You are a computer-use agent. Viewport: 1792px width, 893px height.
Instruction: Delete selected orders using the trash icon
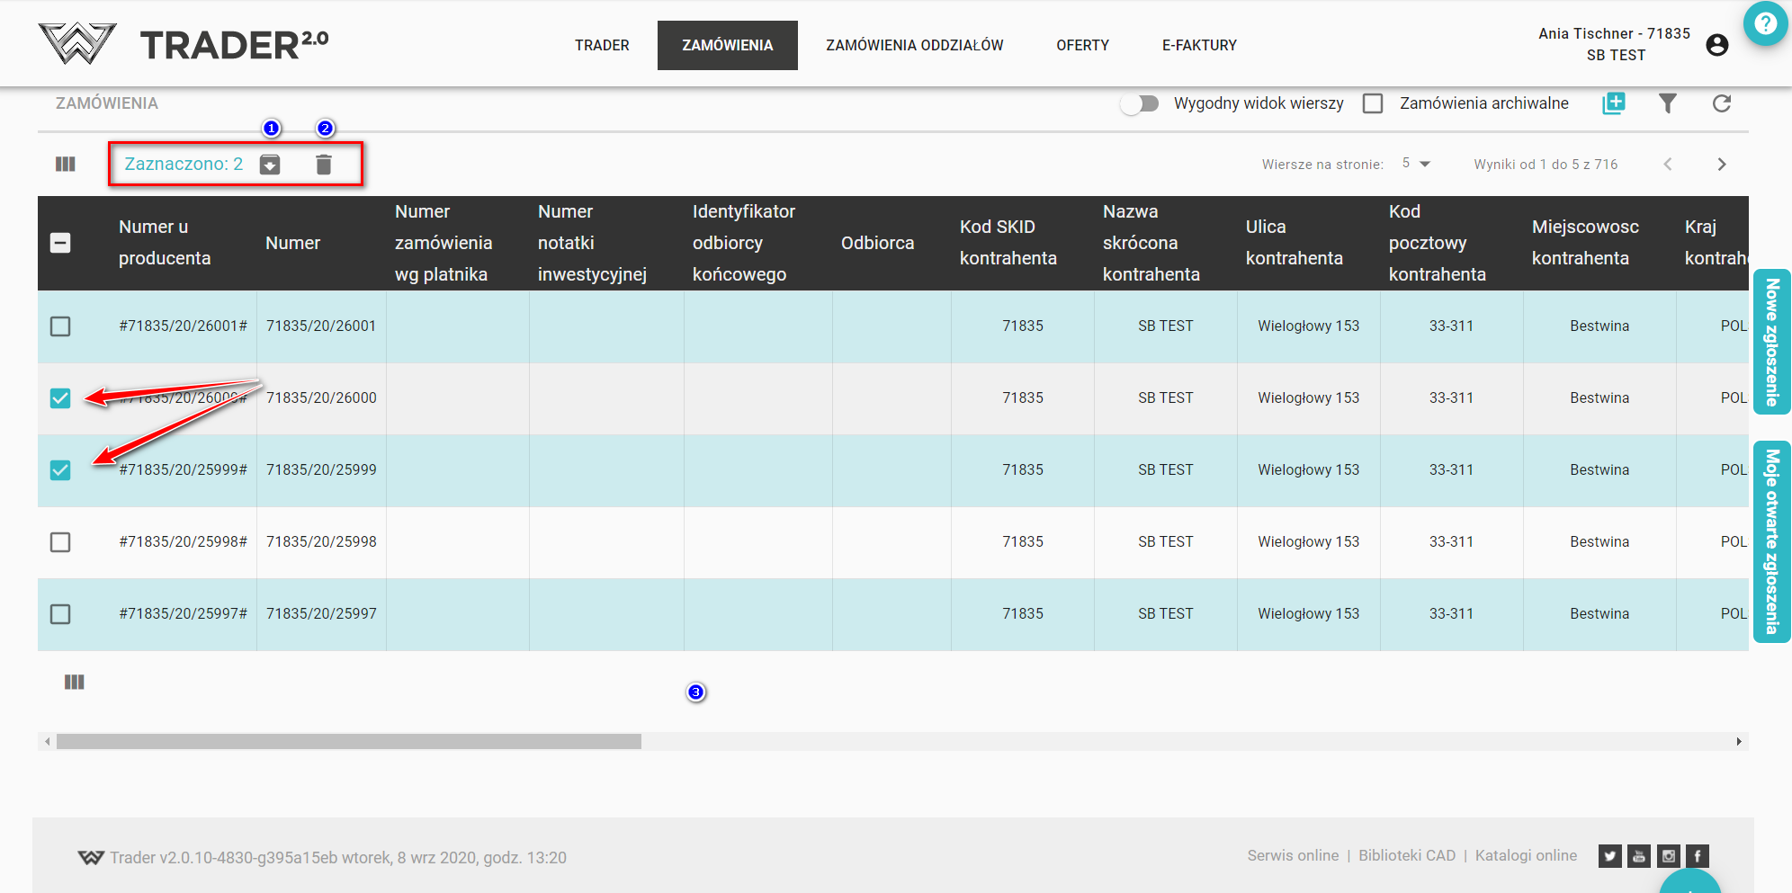point(324,165)
